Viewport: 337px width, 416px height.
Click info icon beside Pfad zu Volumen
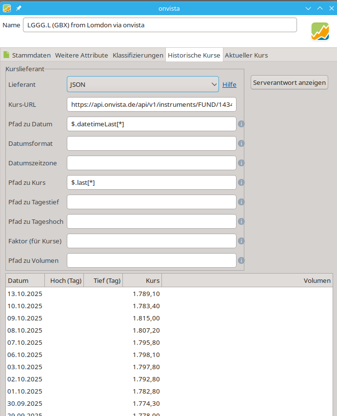(x=241, y=260)
